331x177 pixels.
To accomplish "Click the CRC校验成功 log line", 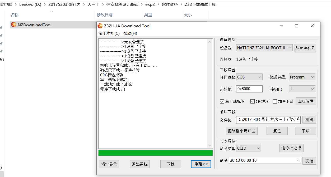I will point(111,75).
